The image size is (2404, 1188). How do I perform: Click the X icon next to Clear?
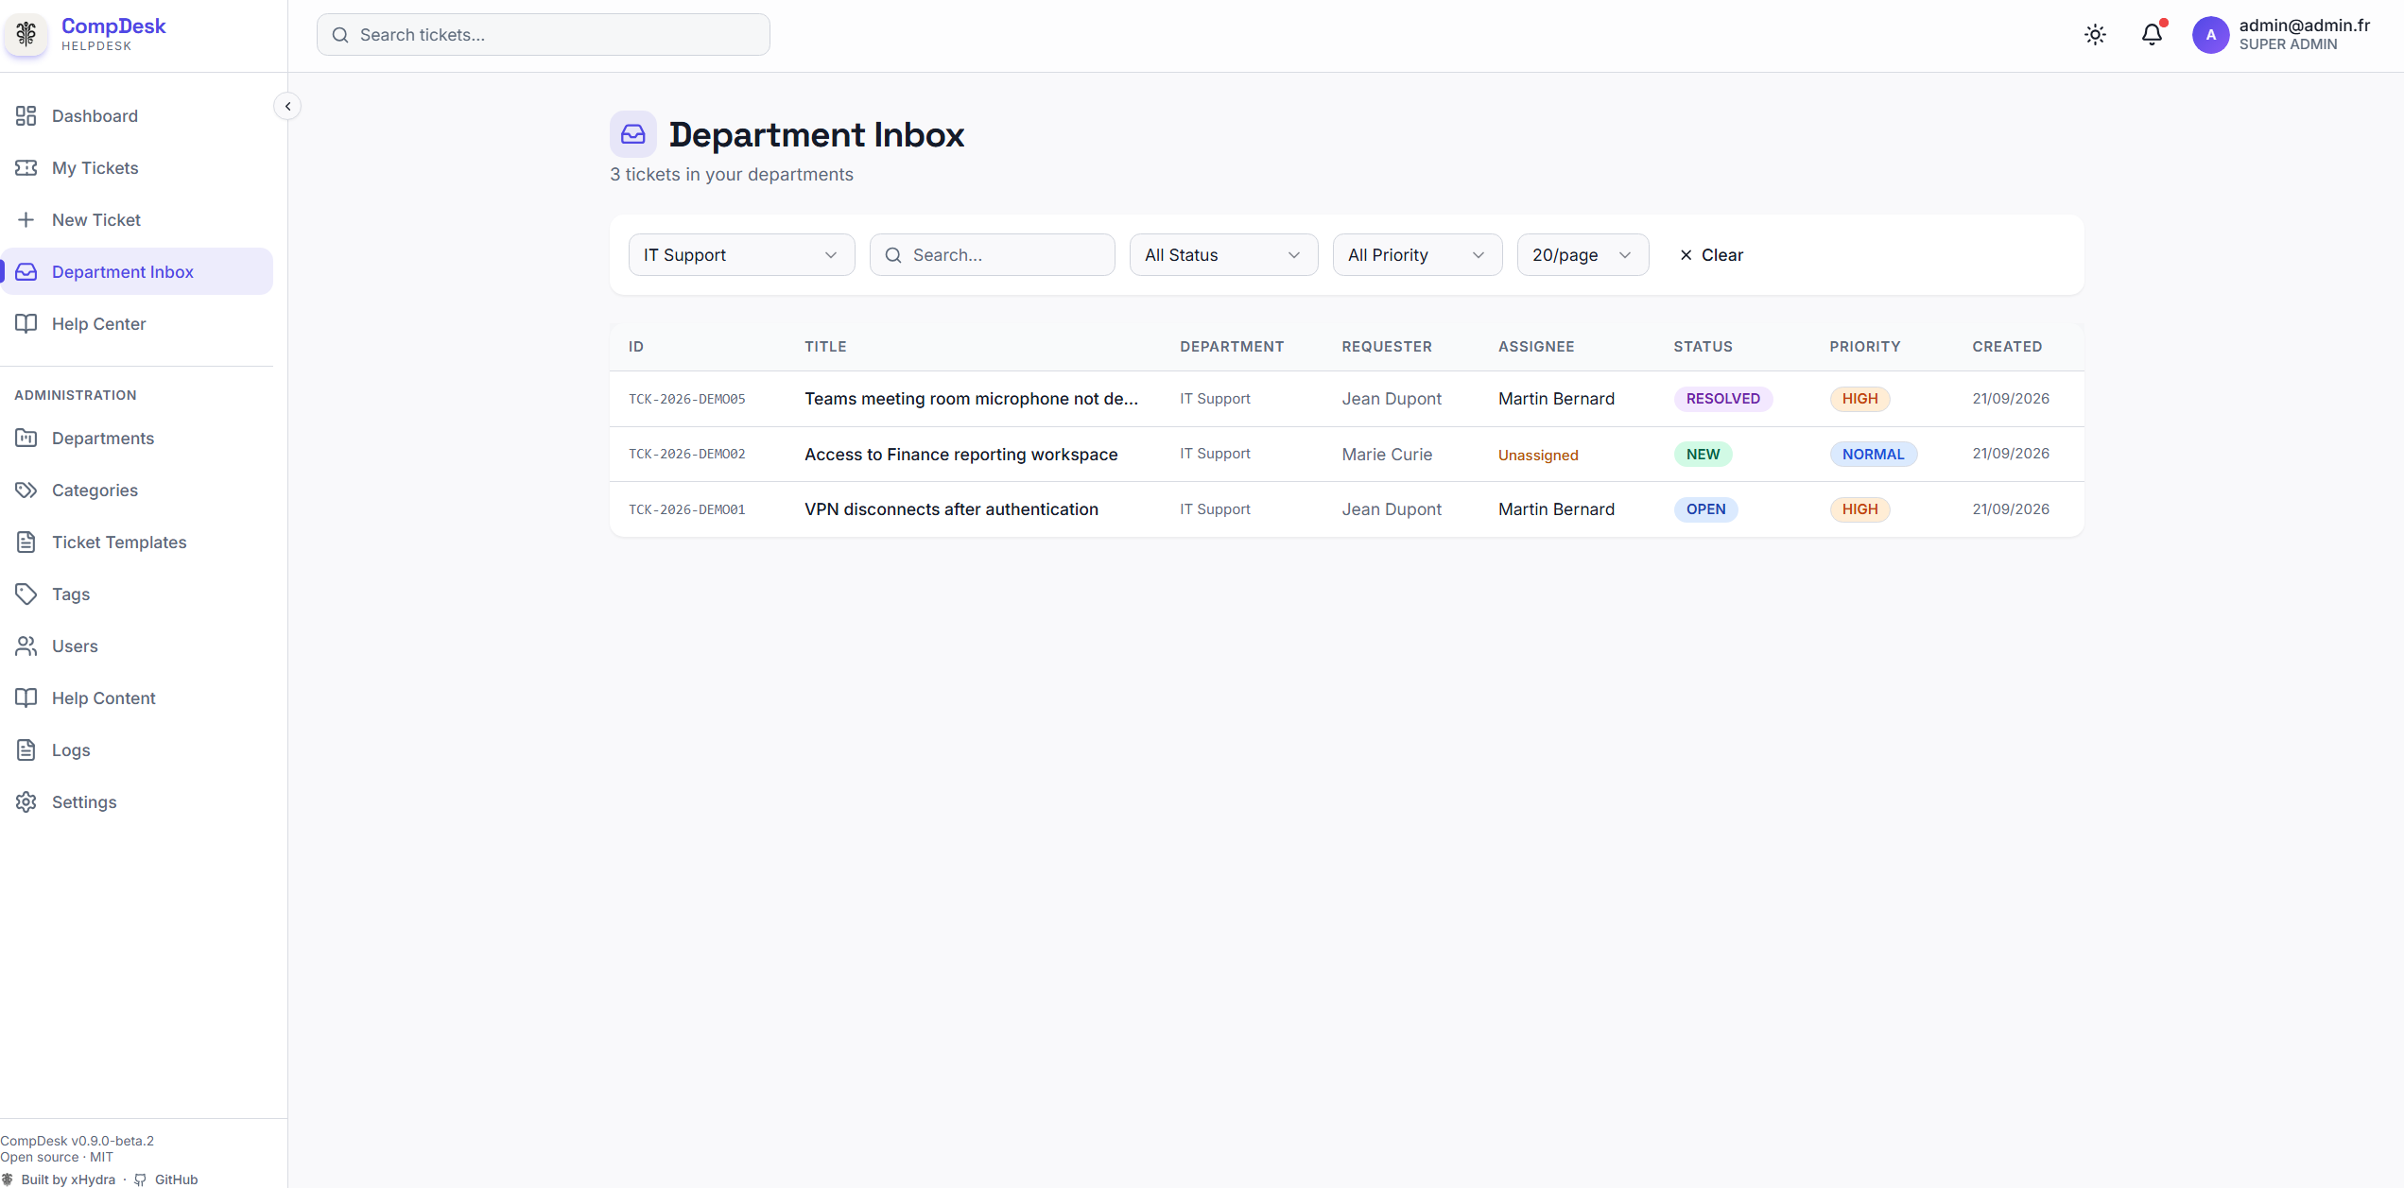click(x=1686, y=255)
